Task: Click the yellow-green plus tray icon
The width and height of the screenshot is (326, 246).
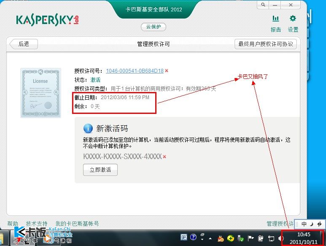Action: 230,238
